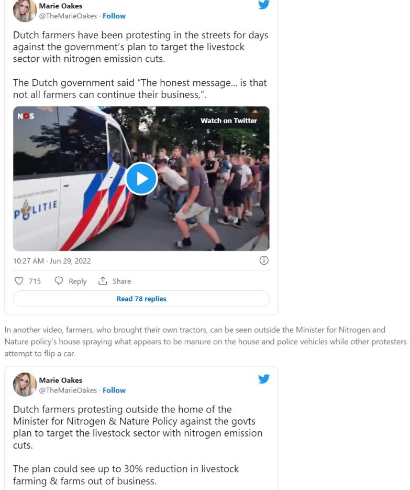Click Read 78 replies button
The image size is (410, 490).
141,299
